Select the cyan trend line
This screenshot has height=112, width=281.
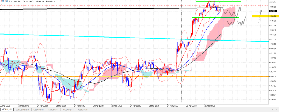tap(82, 37)
